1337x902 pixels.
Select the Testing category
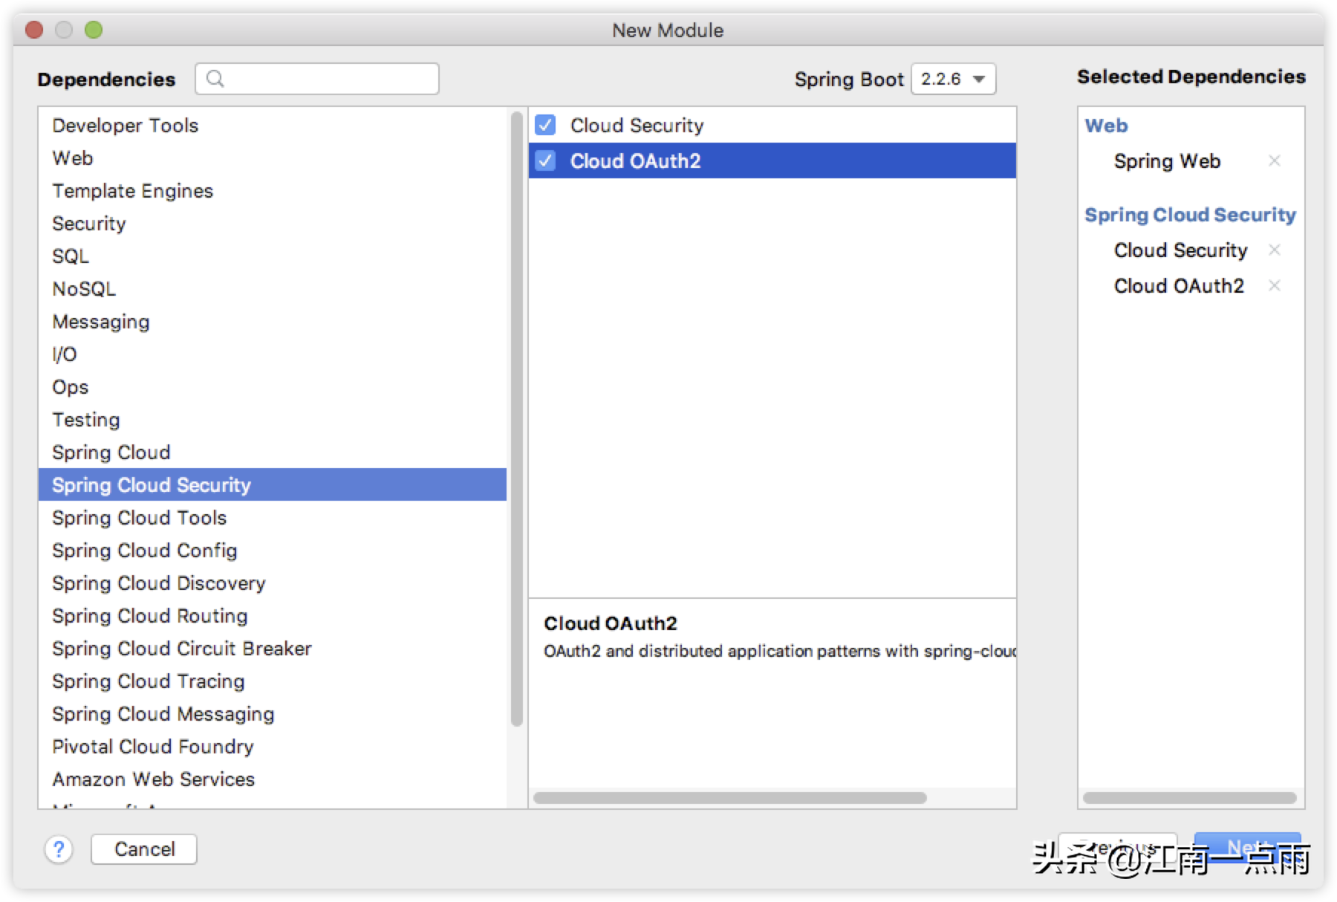pyautogui.click(x=273, y=420)
